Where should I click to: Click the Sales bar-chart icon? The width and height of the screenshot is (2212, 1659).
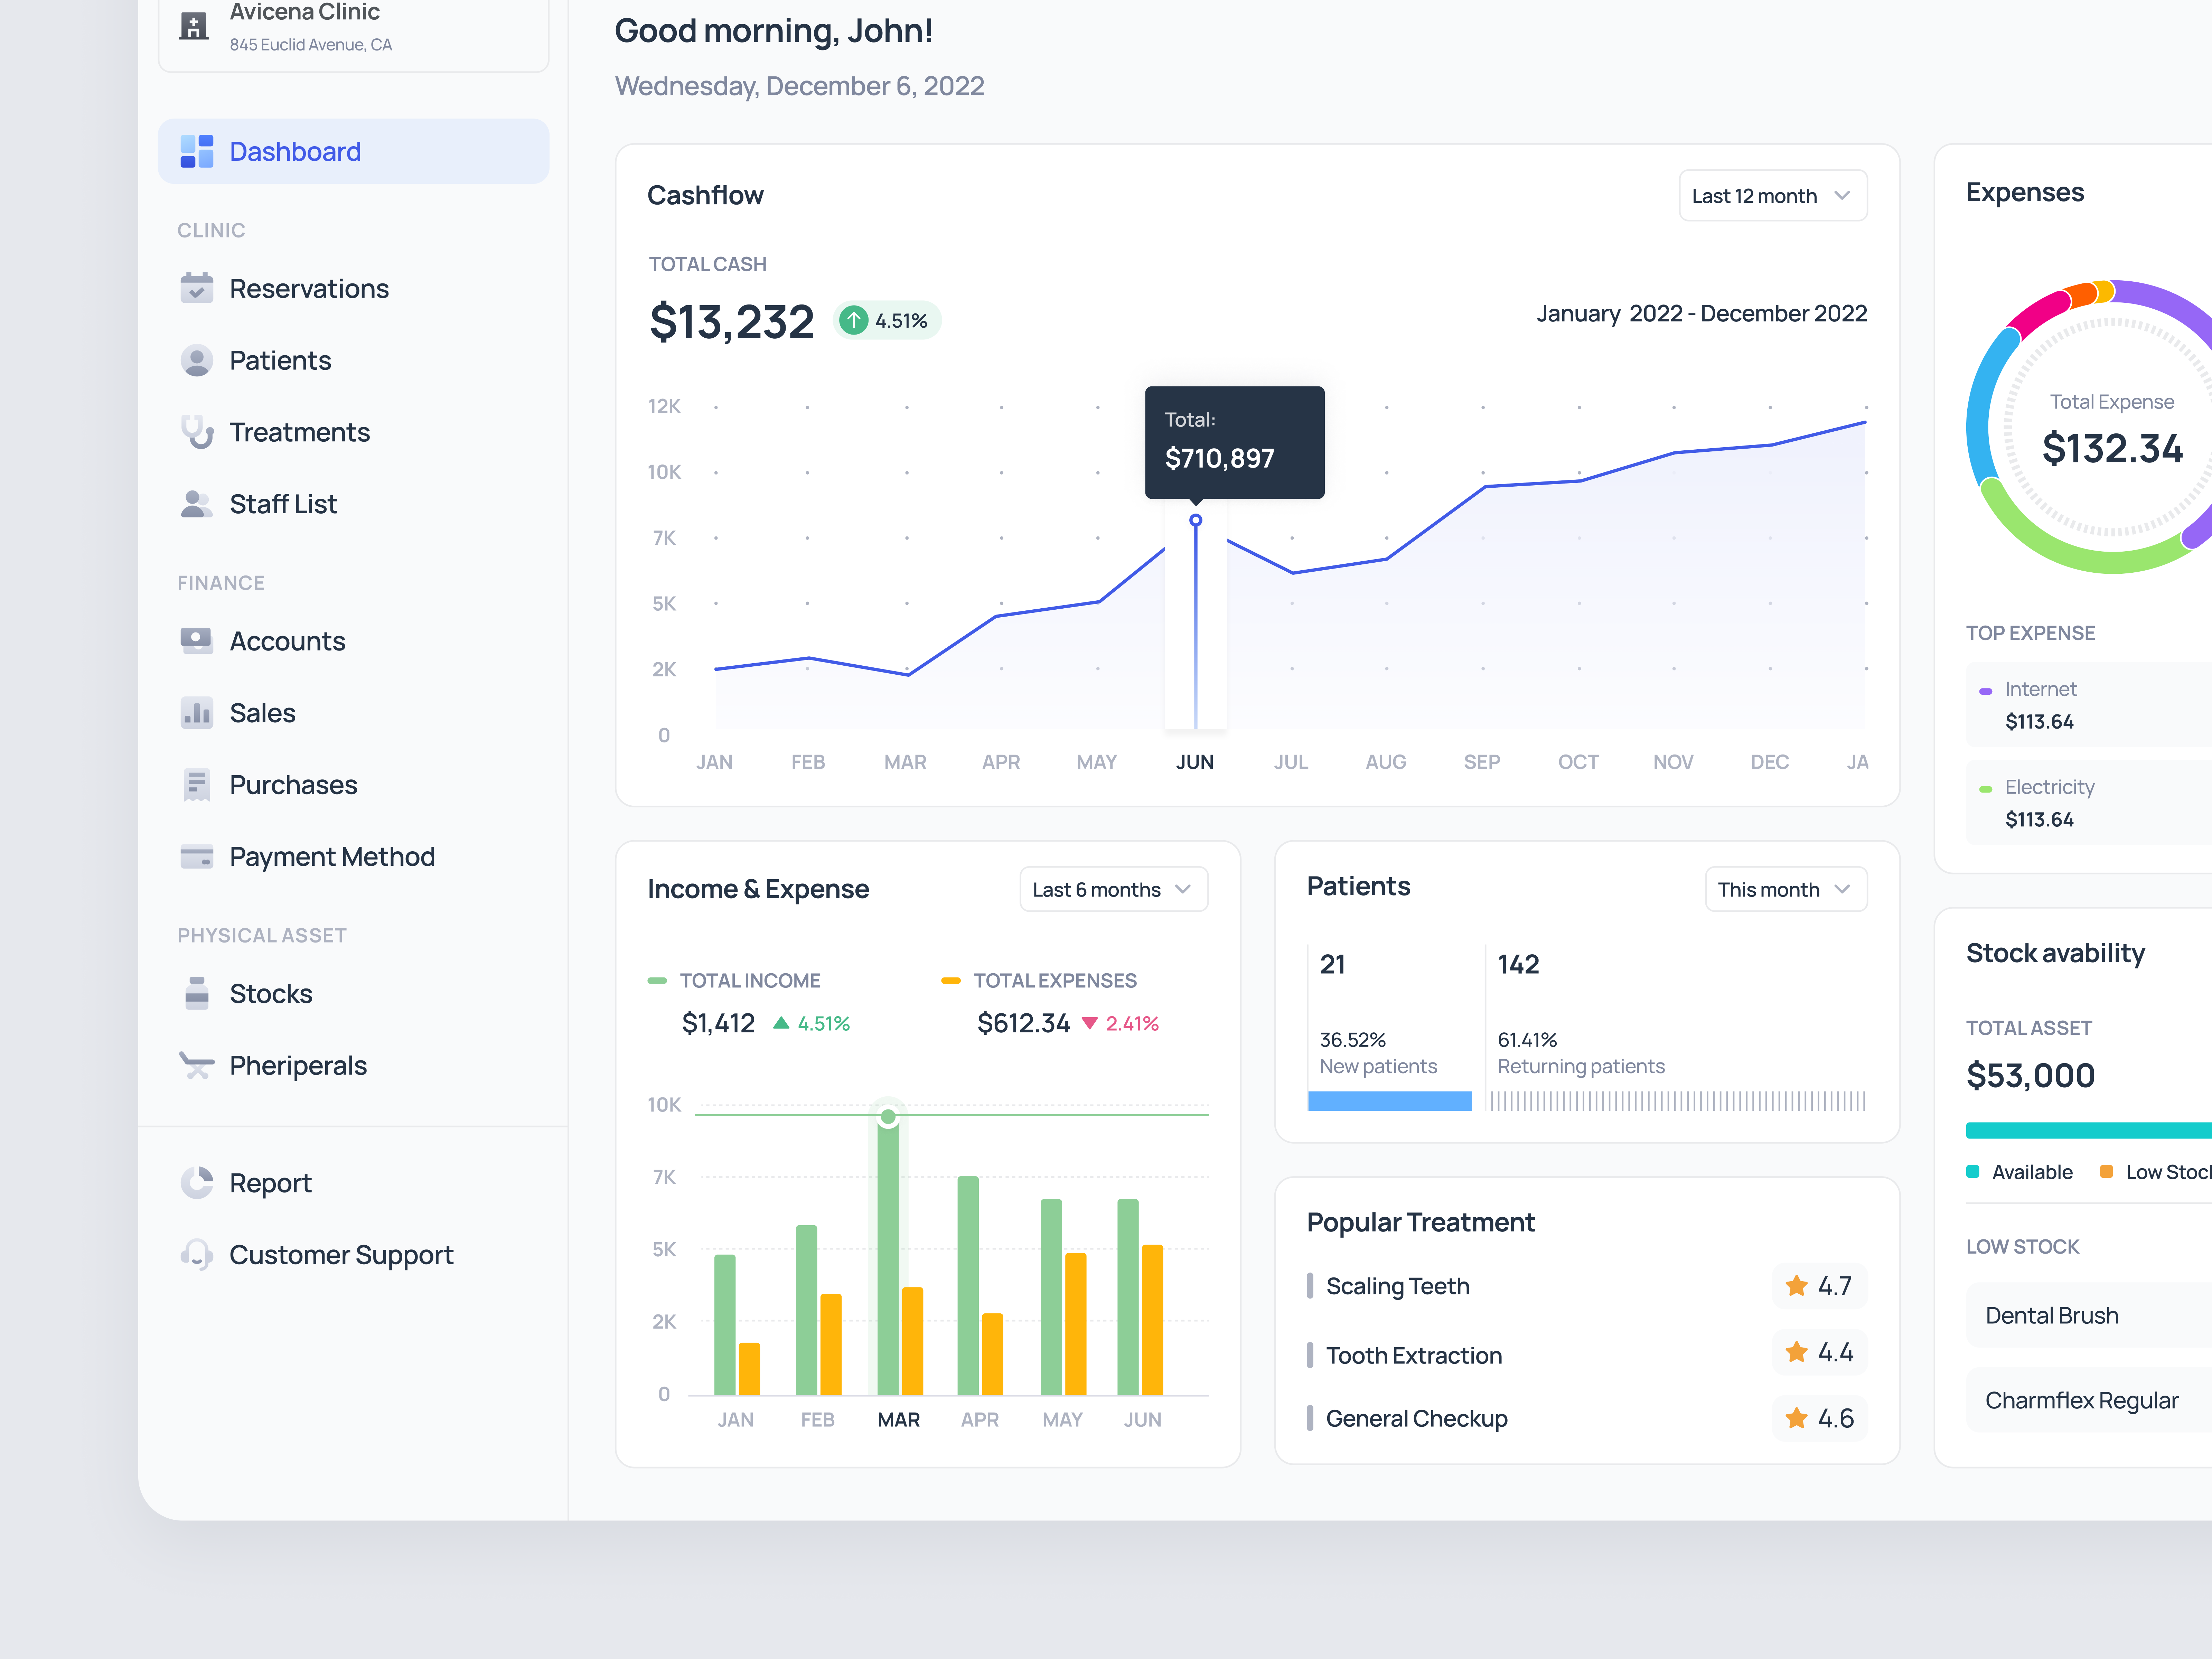click(x=197, y=712)
